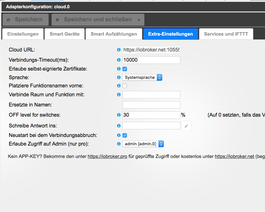Open the admin [admin.0] dropdown
Viewport: 265px width, 212px height.
pos(143,144)
